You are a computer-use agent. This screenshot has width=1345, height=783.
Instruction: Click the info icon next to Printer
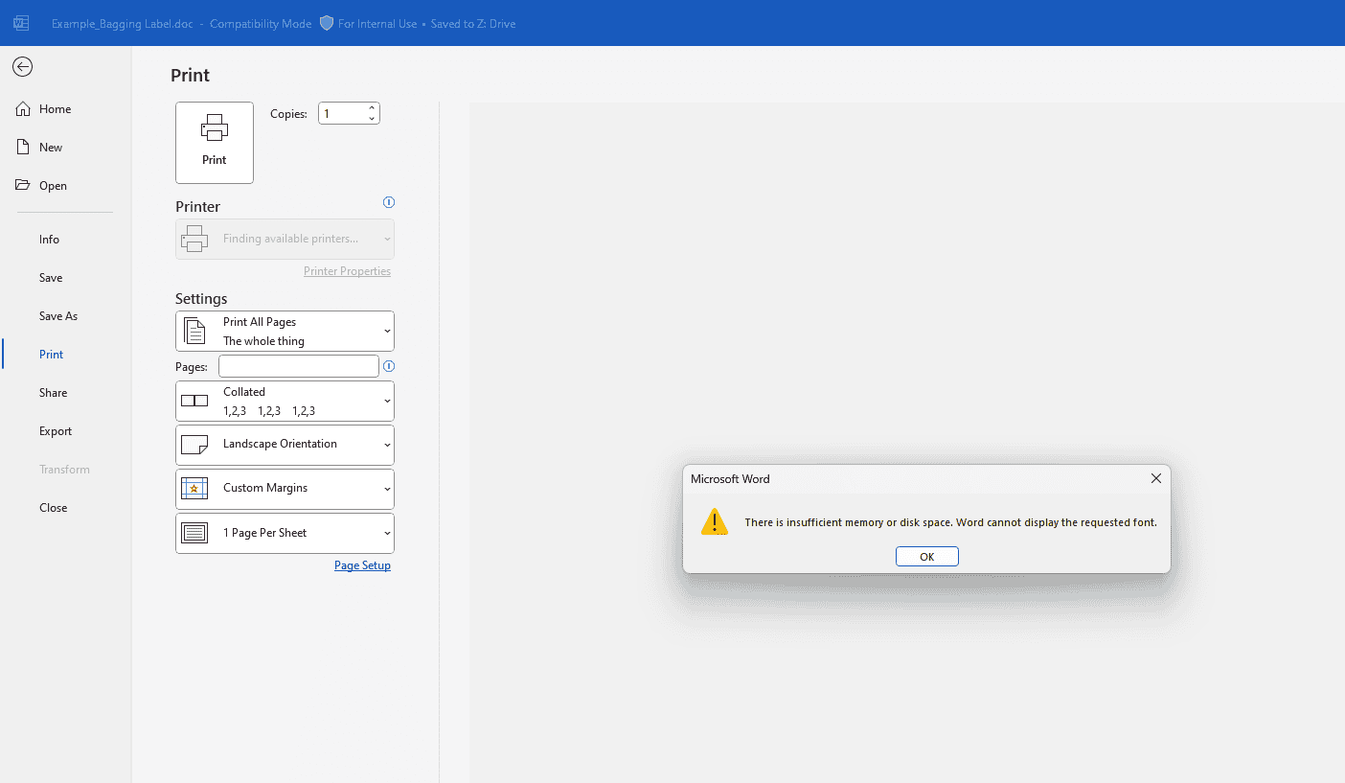[389, 202]
